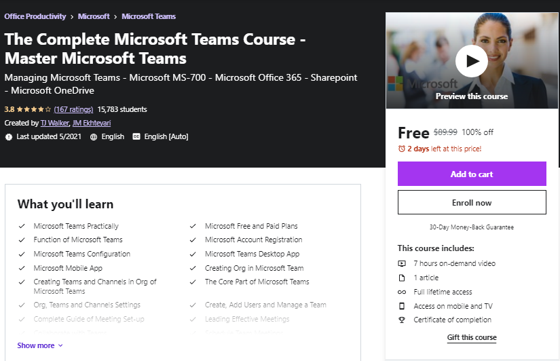Click the alarm clock icon by price

402,149
